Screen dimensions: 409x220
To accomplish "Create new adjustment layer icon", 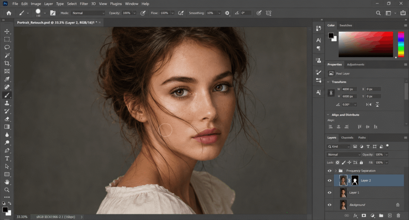I will 373,215.
